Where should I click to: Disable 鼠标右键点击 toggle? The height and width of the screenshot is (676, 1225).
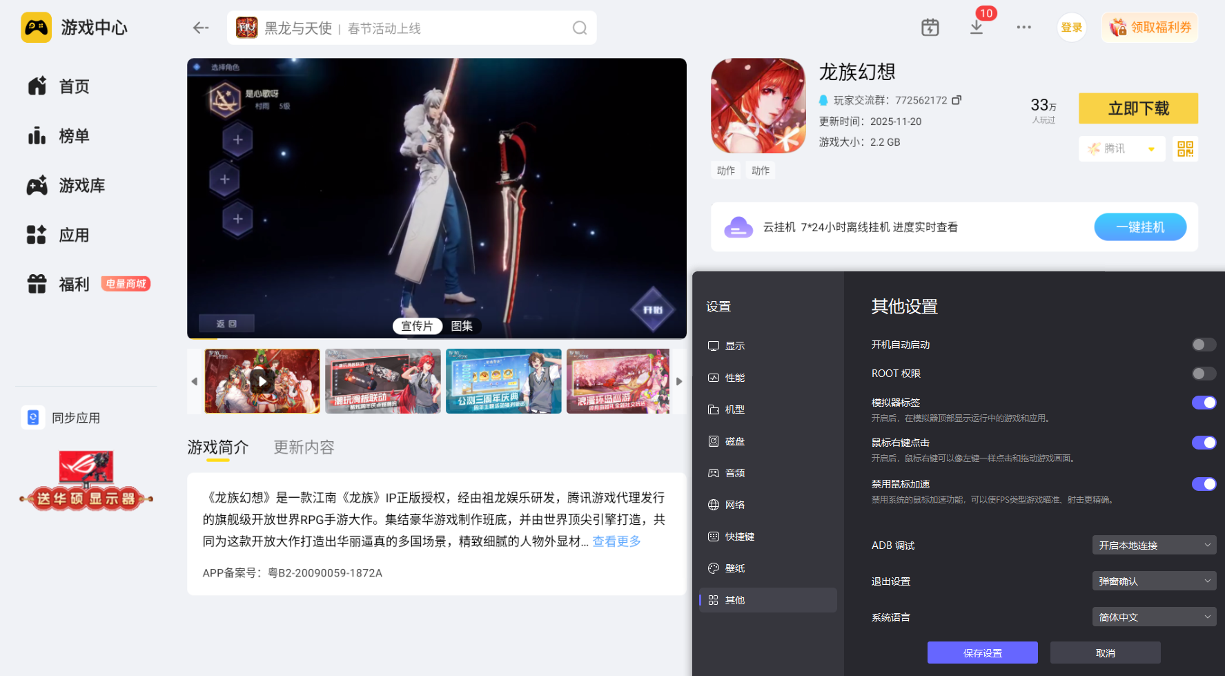[x=1204, y=443]
